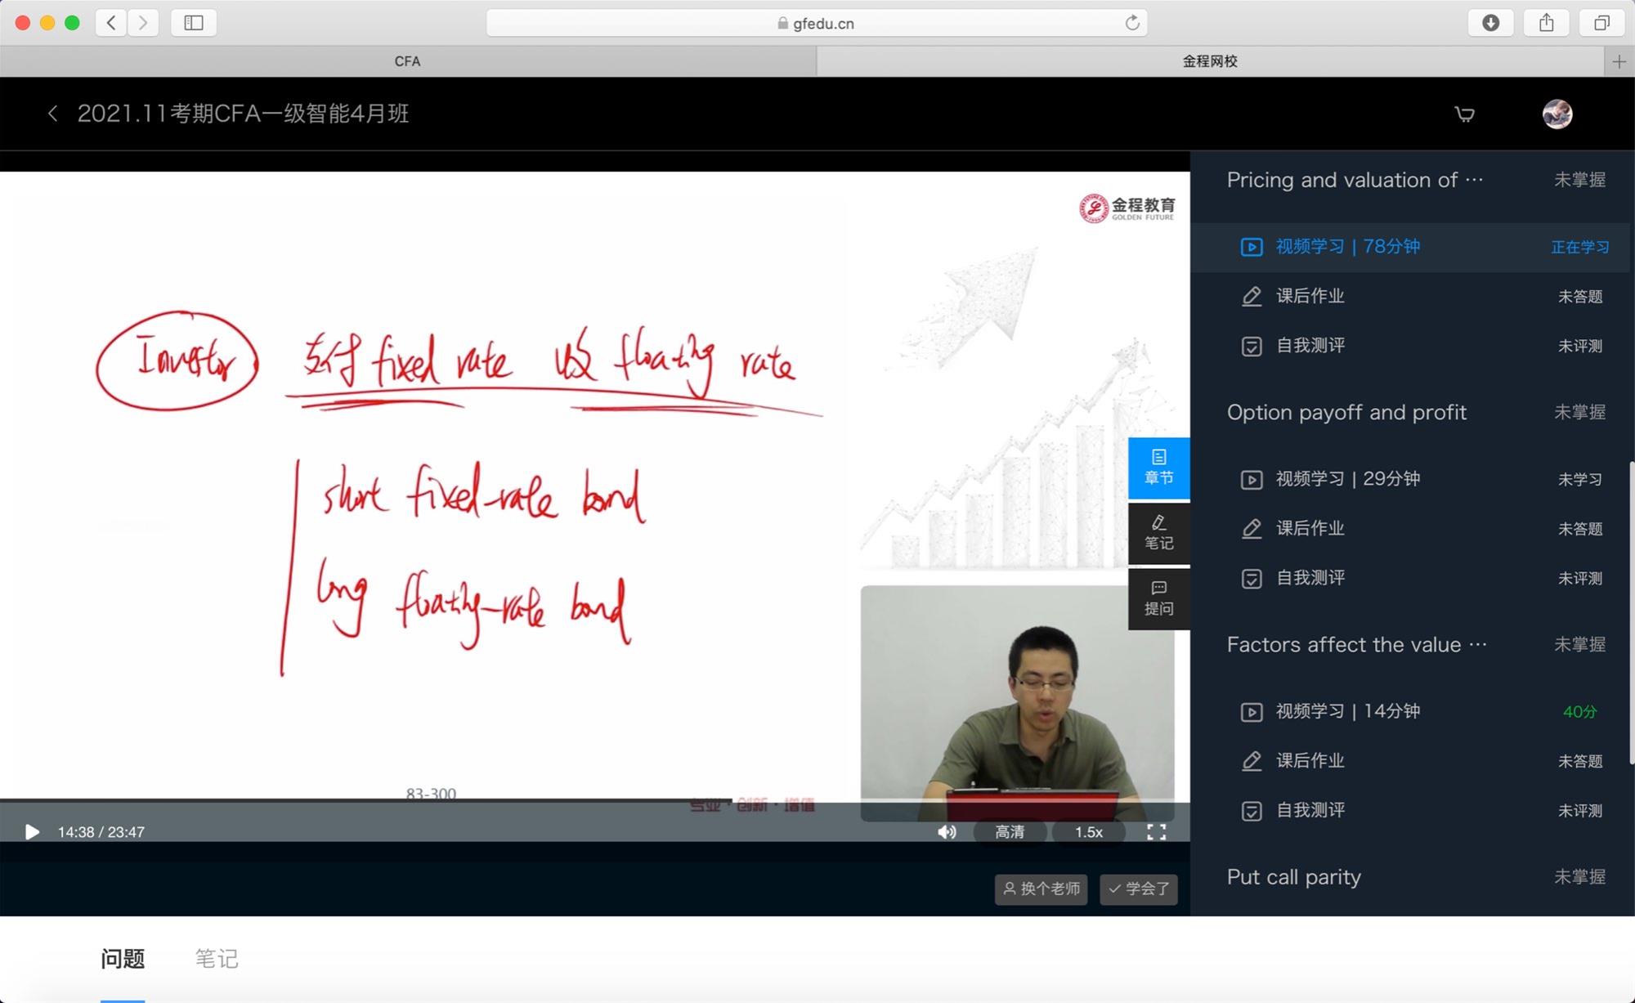Expand Put call parity section
This screenshot has width=1635, height=1003.
point(1293,877)
